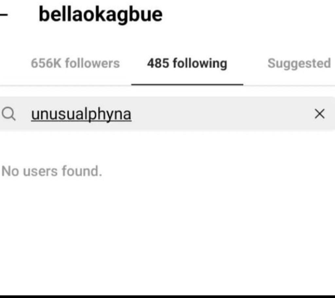This screenshot has width=335, height=298.
Task: Place cursor at end of unusualphyna text
Action: pos(132,114)
